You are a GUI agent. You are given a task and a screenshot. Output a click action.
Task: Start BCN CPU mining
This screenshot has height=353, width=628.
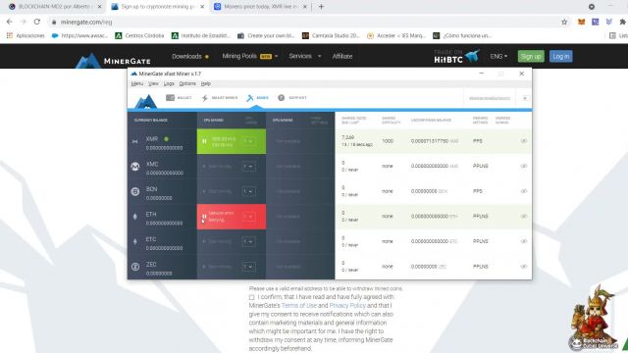click(217, 191)
